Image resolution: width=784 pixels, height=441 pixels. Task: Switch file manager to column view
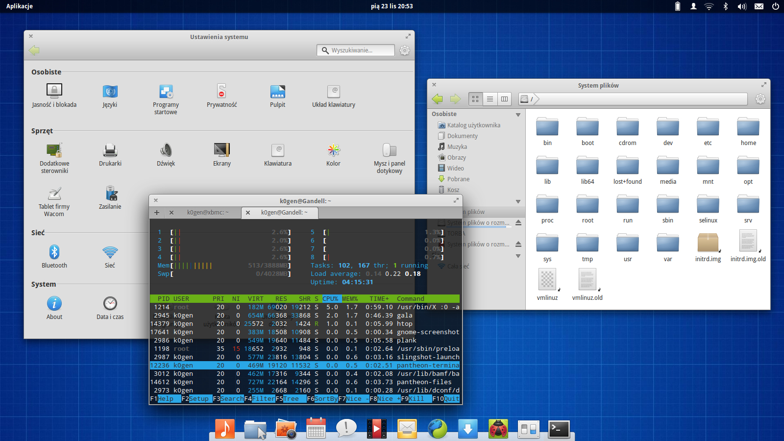[x=504, y=98]
